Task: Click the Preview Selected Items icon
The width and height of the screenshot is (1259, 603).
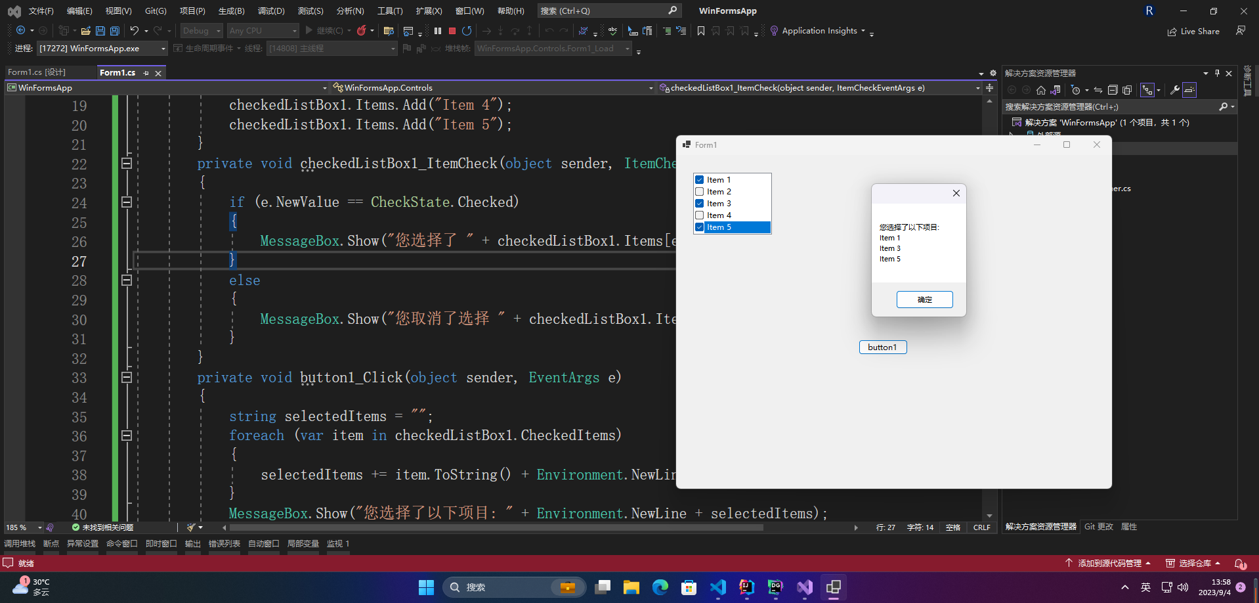Action: [1190, 90]
